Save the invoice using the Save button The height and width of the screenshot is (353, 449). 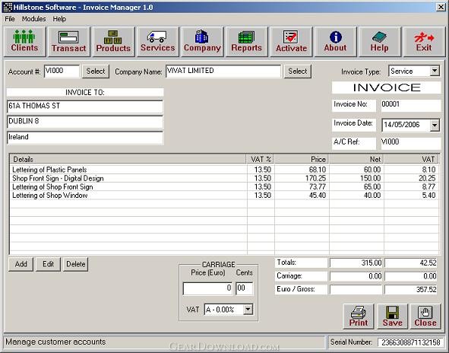392,316
